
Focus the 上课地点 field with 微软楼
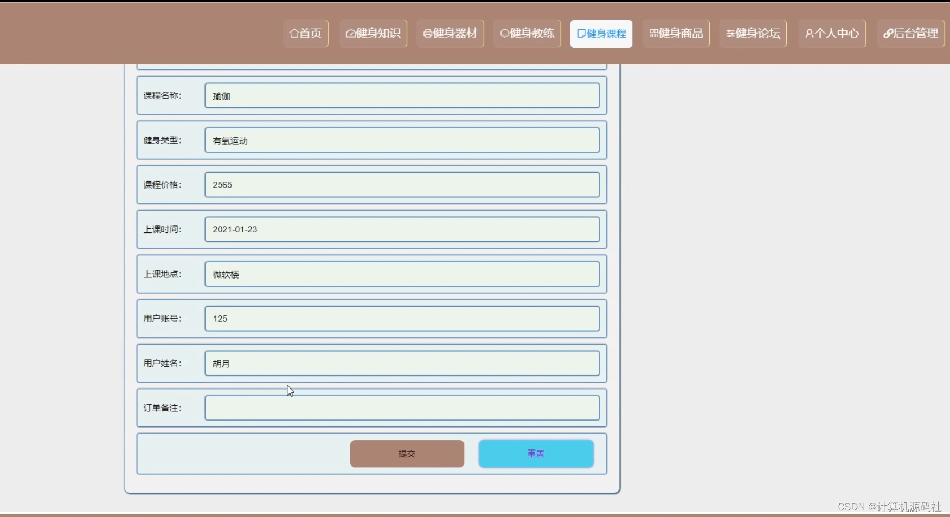click(402, 274)
